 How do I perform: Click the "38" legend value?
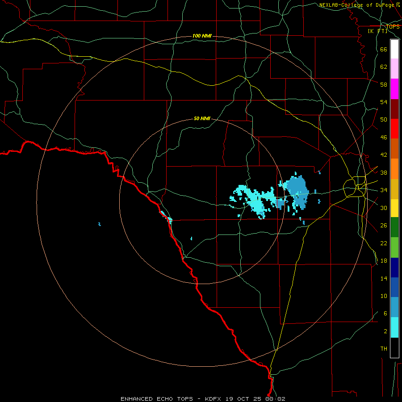click(384, 172)
